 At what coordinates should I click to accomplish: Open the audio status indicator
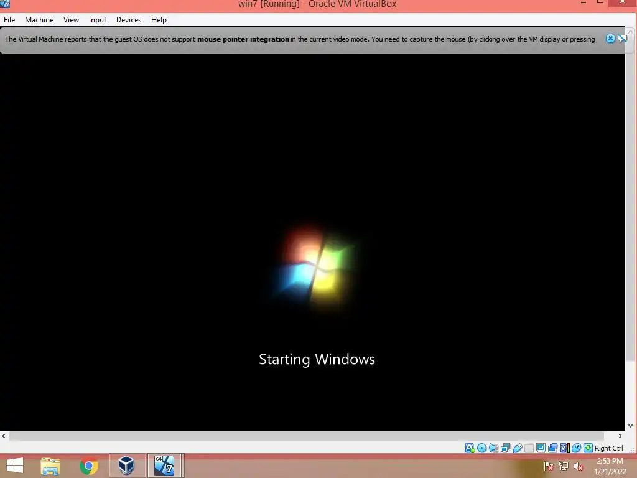[x=493, y=448]
